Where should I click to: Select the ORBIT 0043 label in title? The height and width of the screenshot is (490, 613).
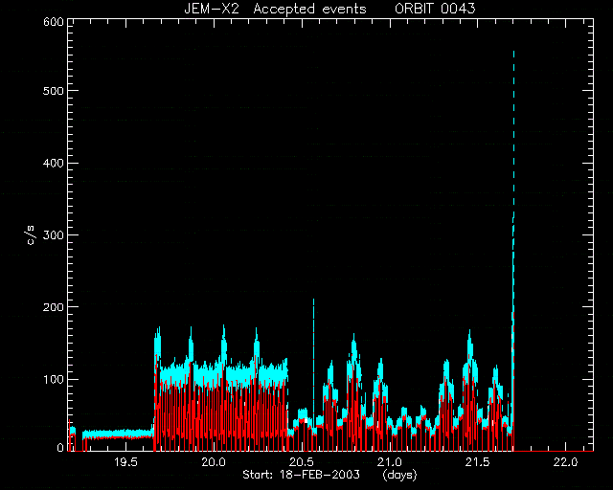pos(435,9)
